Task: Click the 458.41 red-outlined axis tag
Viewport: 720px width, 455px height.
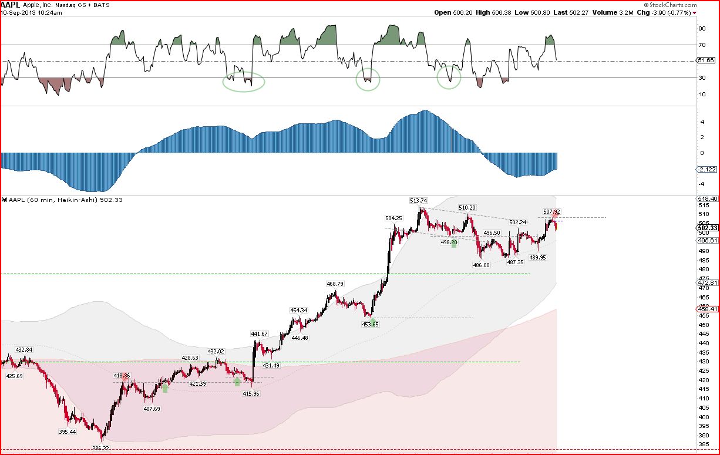Action: coord(706,309)
